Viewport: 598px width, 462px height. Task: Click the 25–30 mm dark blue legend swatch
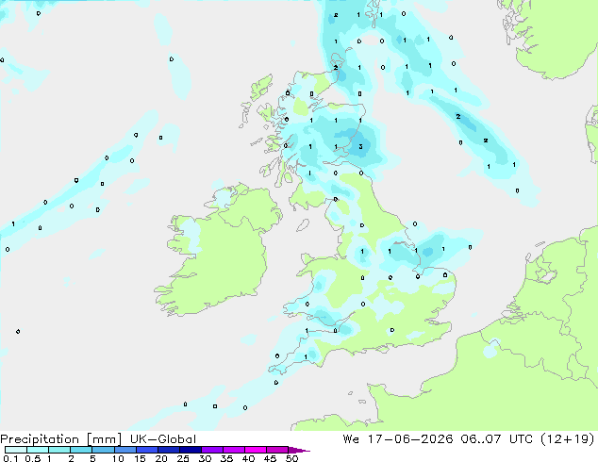point(191,450)
